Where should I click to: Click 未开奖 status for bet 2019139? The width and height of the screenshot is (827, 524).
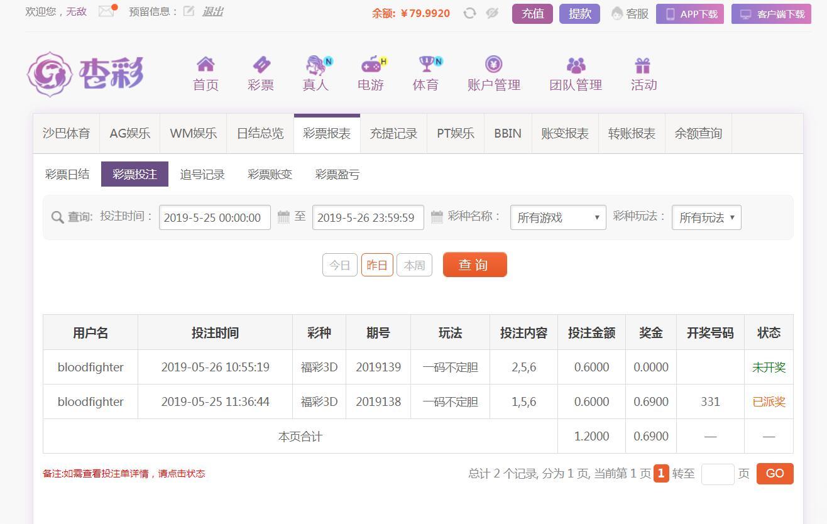(769, 368)
